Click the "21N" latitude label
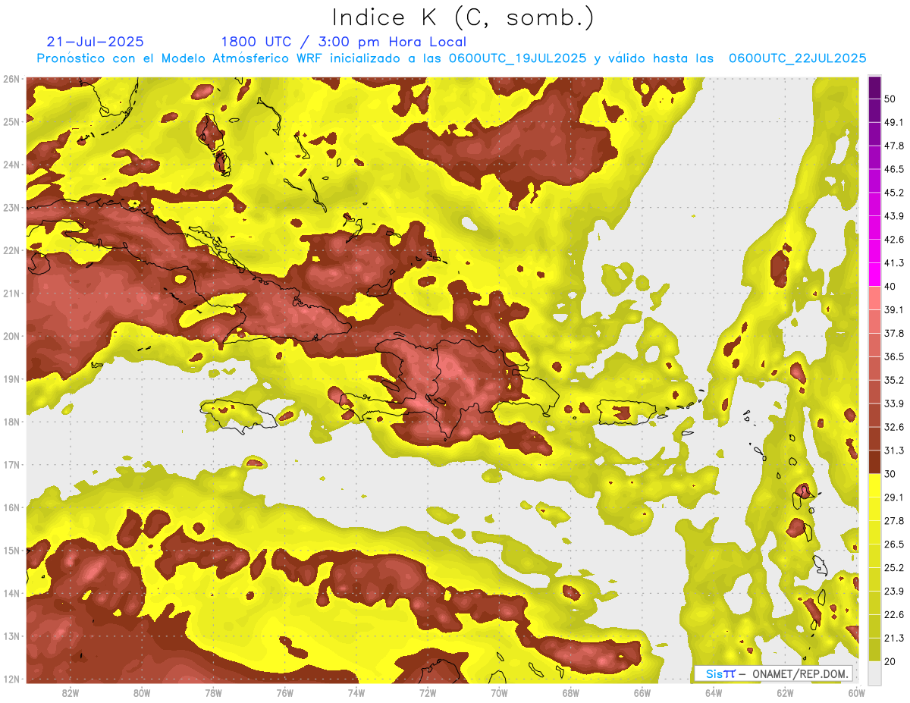This screenshot has height=703, width=910. coord(11,293)
